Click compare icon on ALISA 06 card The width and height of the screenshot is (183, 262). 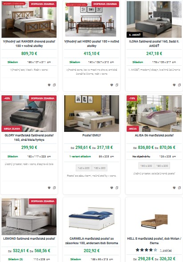tap(179, 188)
